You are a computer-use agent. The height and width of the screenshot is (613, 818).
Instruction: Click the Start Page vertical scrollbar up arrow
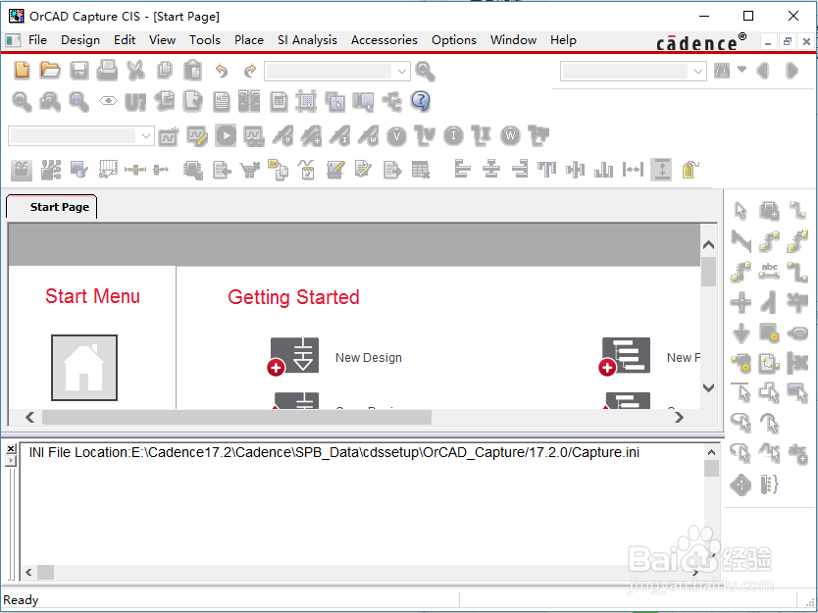pyautogui.click(x=708, y=244)
